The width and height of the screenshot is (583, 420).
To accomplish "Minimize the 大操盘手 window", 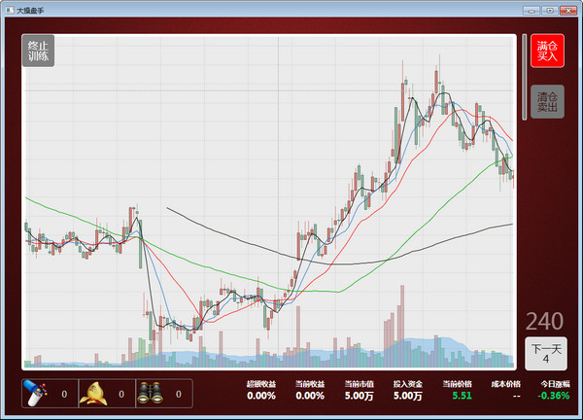I will pyautogui.click(x=532, y=11).
